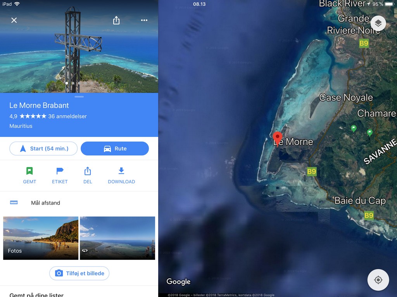The width and height of the screenshot is (397, 297).
Task: Select the left green flag saved marker
Action: click(x=354, y=128)
